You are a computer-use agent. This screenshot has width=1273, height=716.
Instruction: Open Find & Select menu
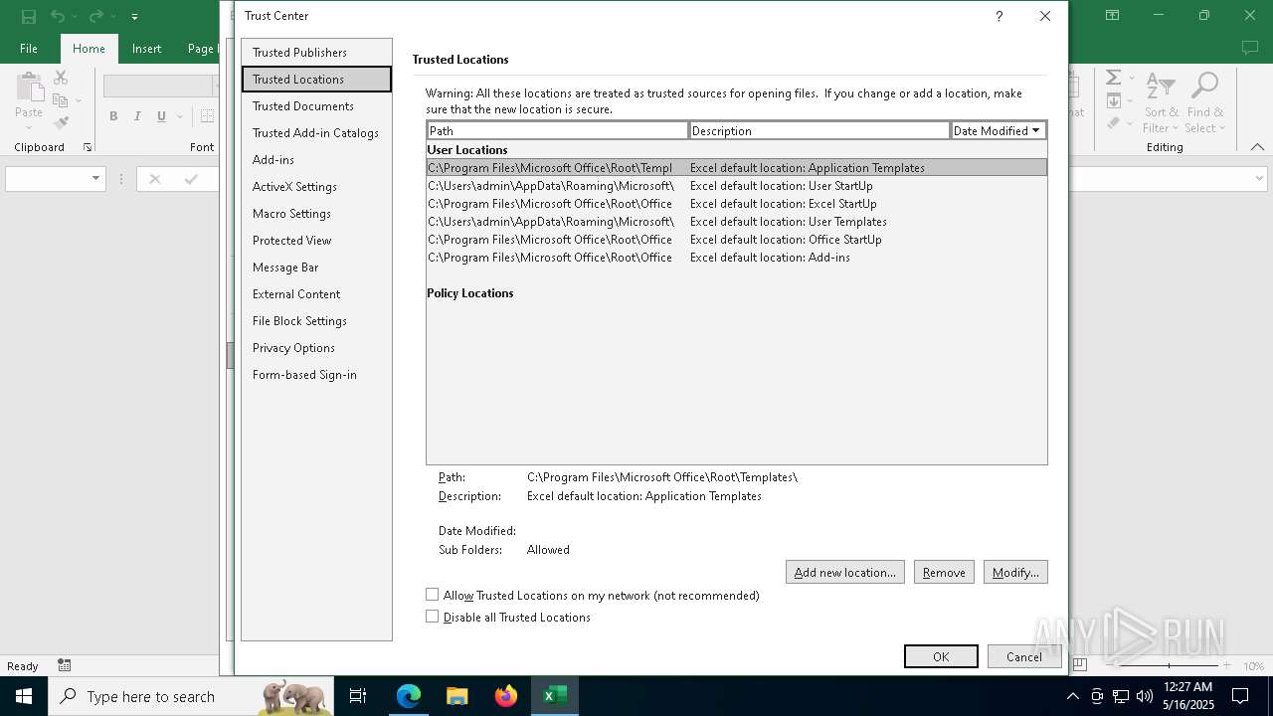click(x=1204, y=102)
